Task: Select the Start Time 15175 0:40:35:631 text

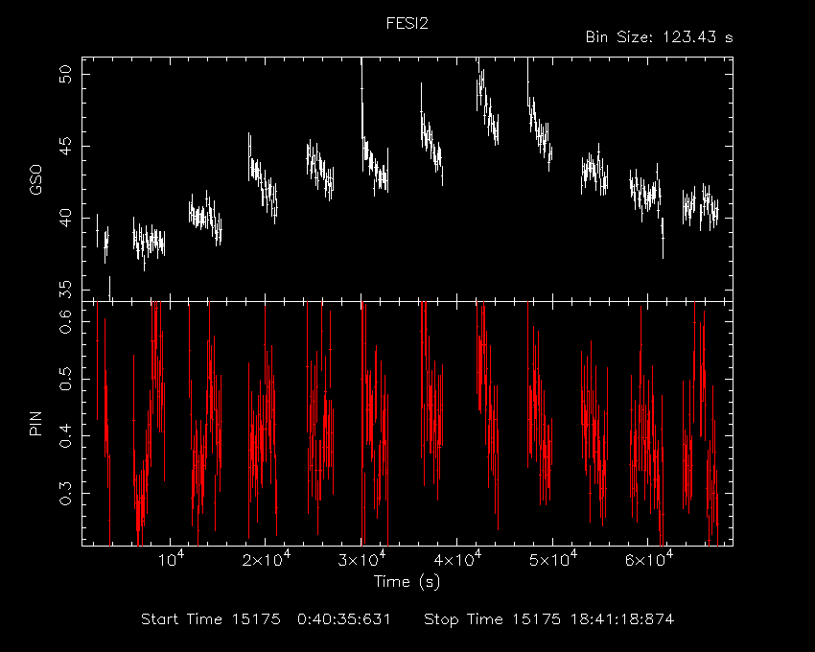Action: click(x=266, y=619)
